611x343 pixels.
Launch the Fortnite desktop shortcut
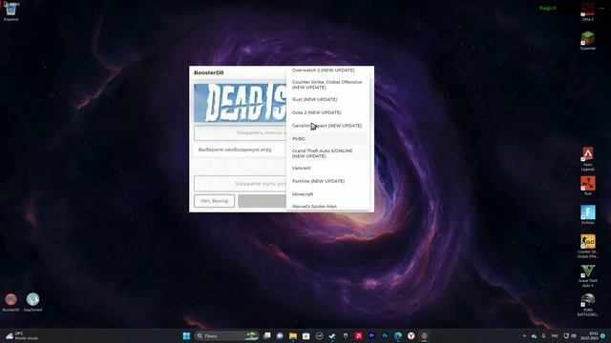click(588, 214)
